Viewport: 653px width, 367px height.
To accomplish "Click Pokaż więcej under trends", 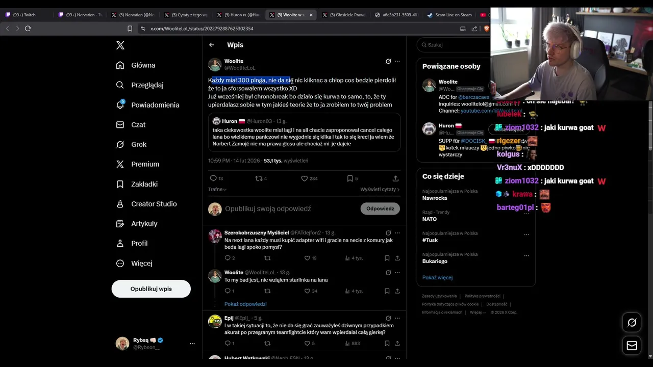I will click(x=437, y=278).
